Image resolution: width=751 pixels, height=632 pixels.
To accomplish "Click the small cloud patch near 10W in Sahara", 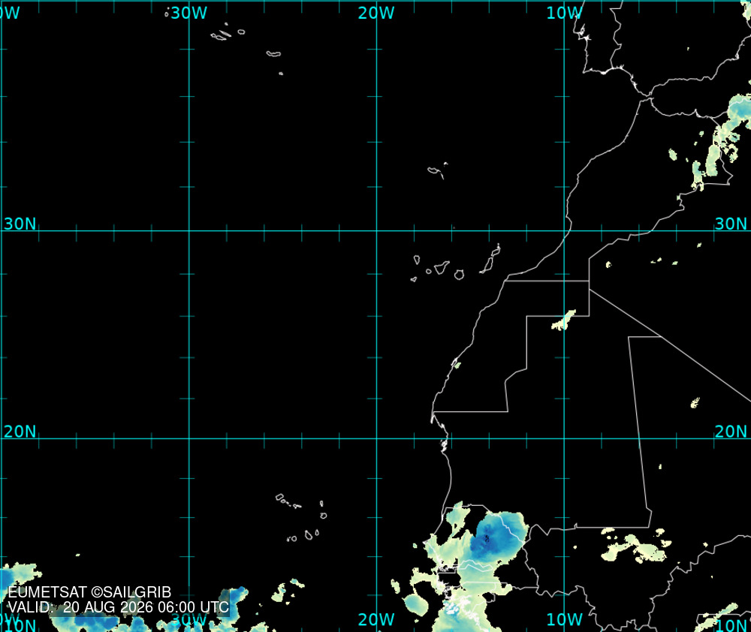I will (x=564, y=321).
